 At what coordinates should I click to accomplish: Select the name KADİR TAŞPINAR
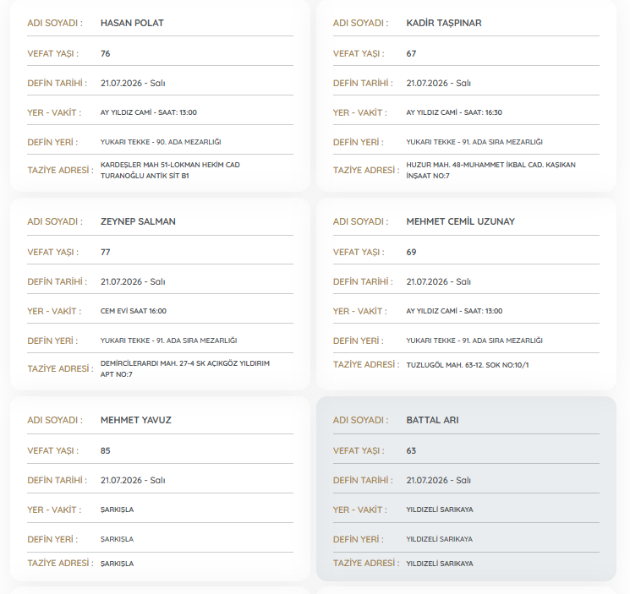[444, 23]
